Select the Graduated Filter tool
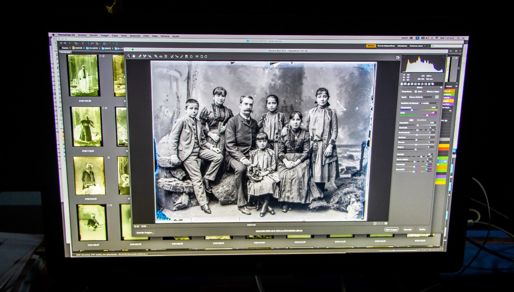This screenshot has width=514, height=292. click(186, 57)
